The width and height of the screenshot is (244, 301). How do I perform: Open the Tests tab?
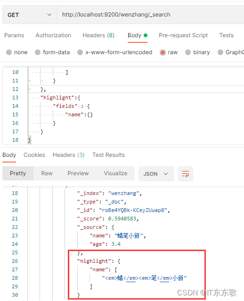point(227,35)
